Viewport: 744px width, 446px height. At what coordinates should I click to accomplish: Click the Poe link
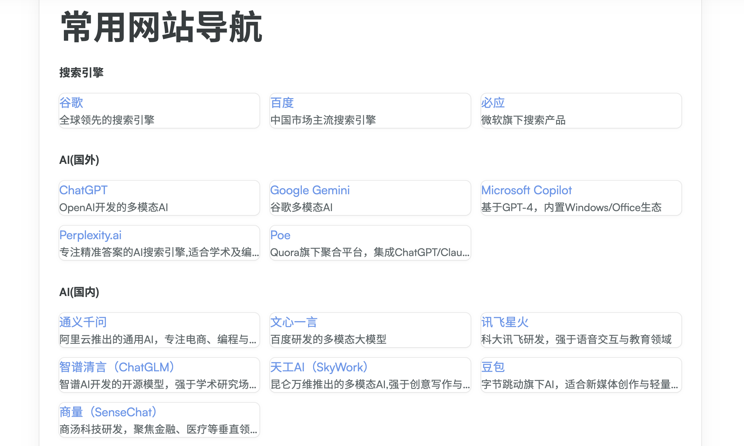[280, 235]
